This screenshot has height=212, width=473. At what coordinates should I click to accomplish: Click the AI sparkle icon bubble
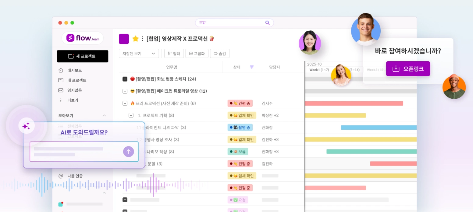pos(26,126)
